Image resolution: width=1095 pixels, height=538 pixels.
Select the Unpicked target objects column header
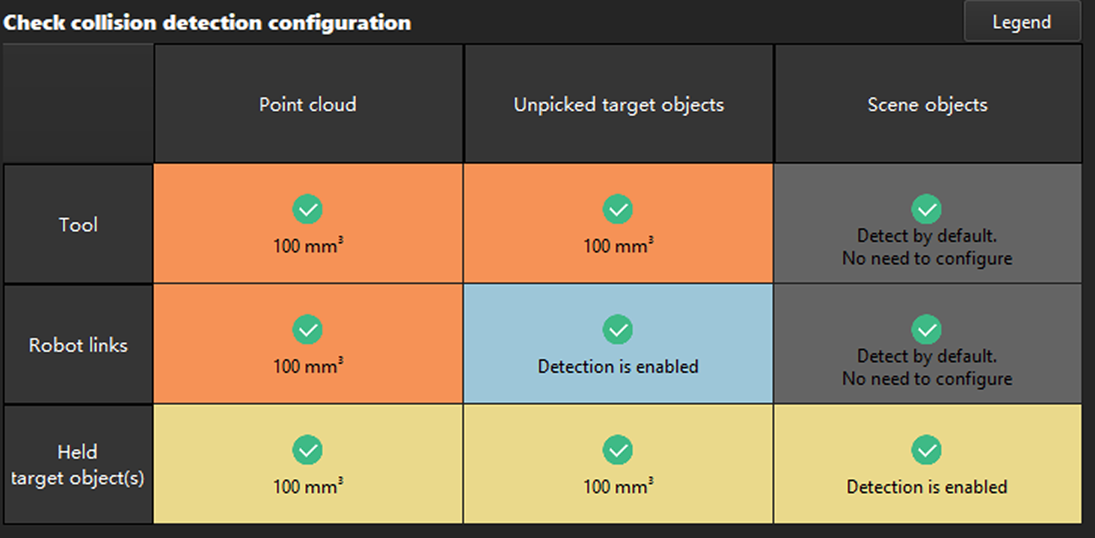click(619, 105)
